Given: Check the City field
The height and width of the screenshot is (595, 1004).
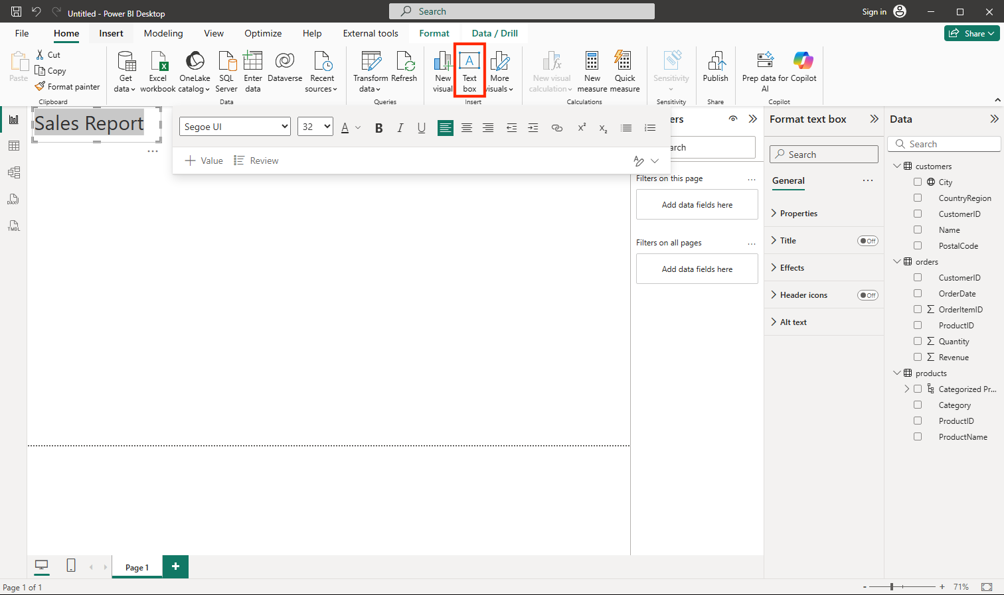Looking at the screenshot, I should tap(918, 182).
